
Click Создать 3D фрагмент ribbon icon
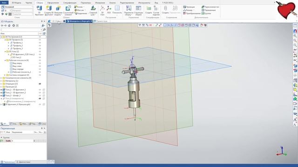tap(49, 10)
